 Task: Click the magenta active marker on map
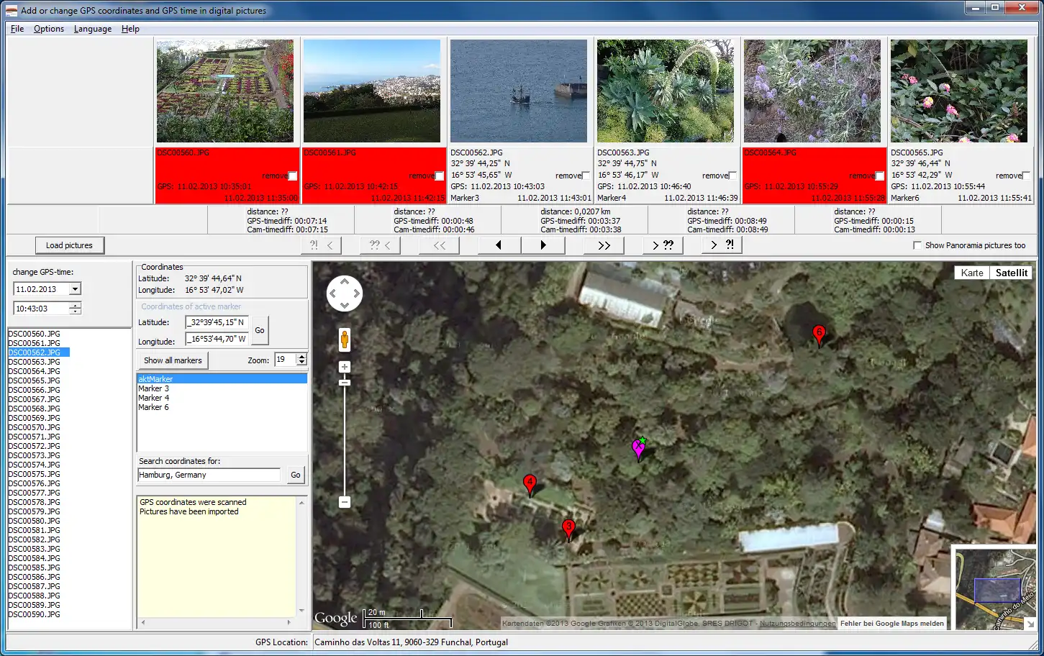pos(638,449)
